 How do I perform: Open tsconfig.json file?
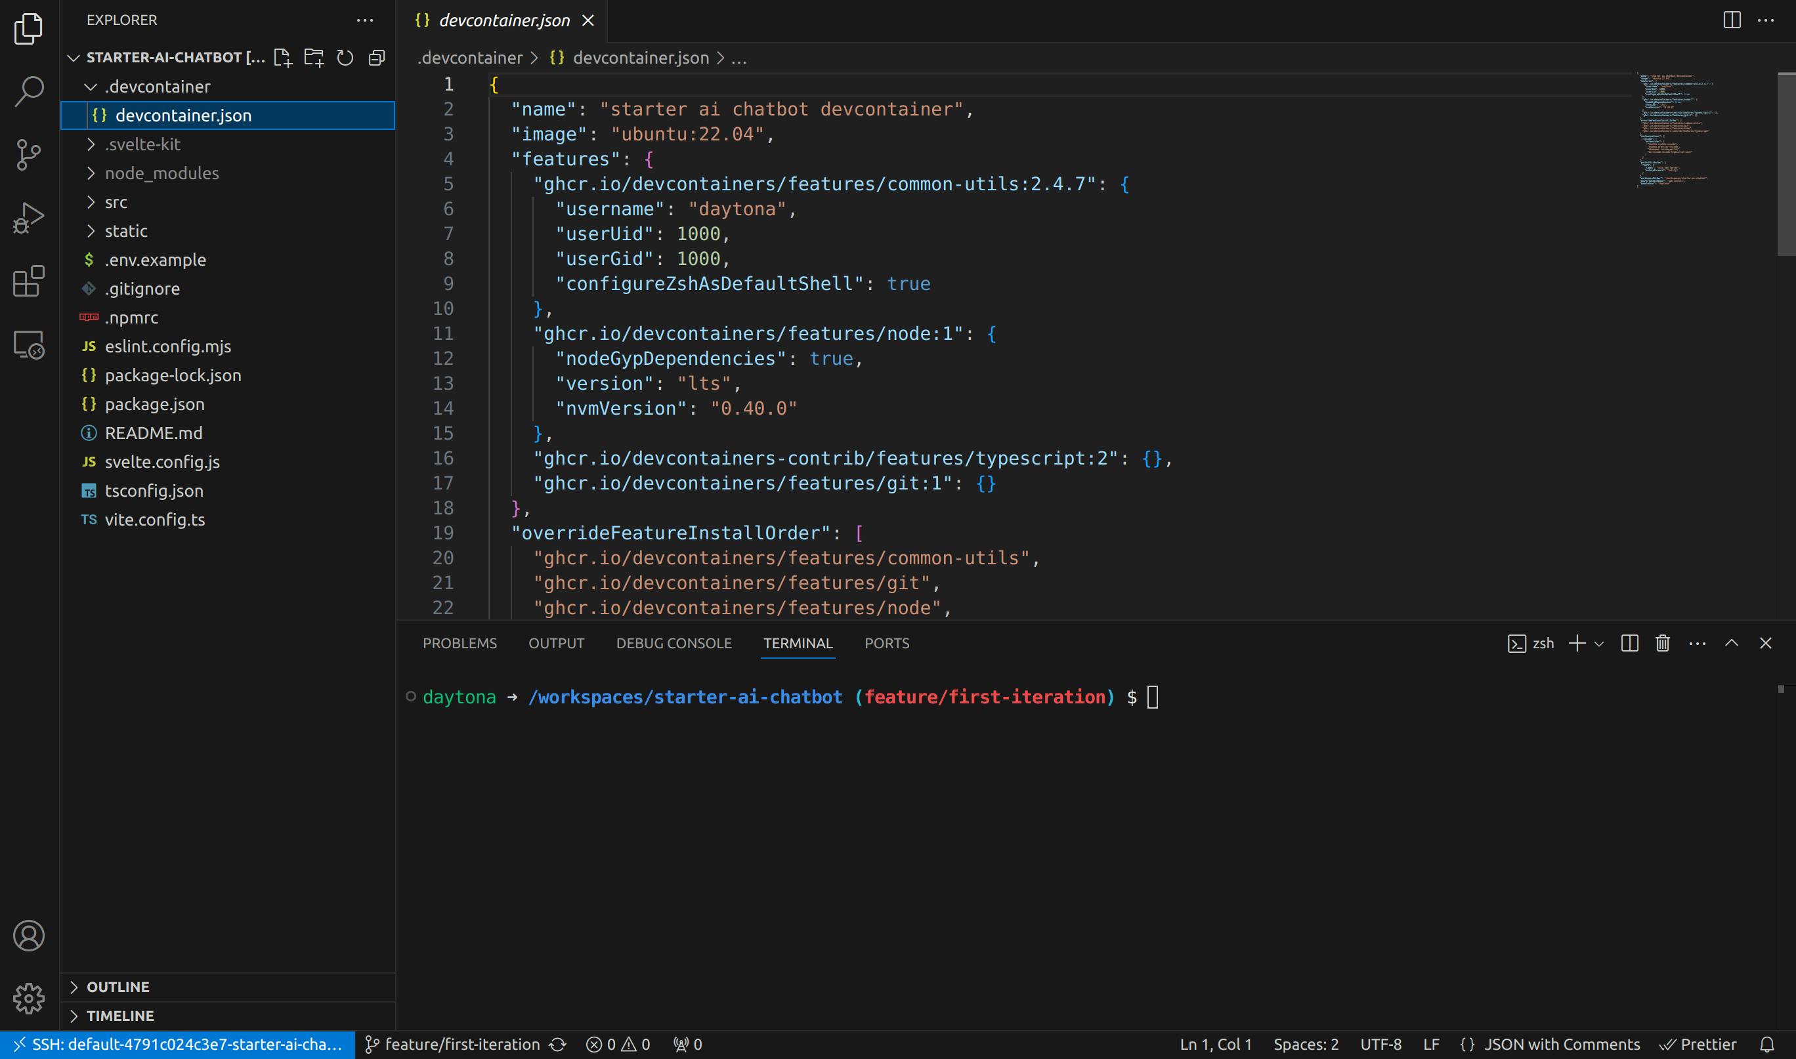coord(228,491)
